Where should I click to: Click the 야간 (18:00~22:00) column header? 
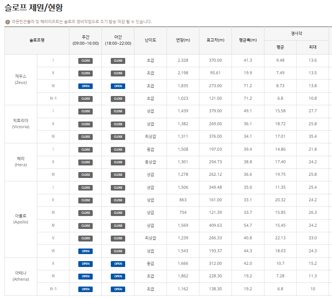[118, 40]
